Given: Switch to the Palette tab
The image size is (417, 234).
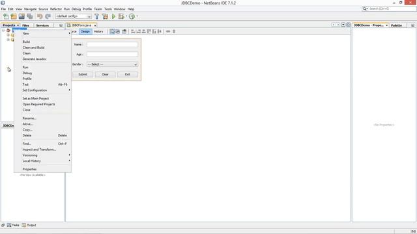Looking at the screenshot, I should [x=397, y=25].
